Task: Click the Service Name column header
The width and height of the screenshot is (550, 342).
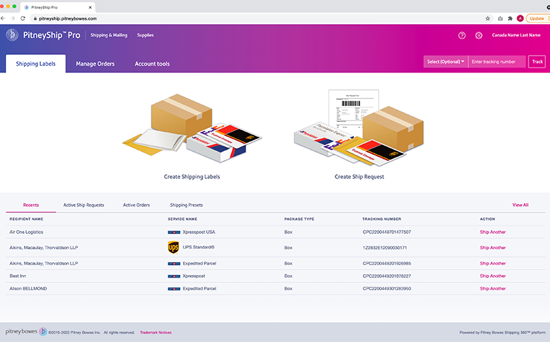Action: 182,219
